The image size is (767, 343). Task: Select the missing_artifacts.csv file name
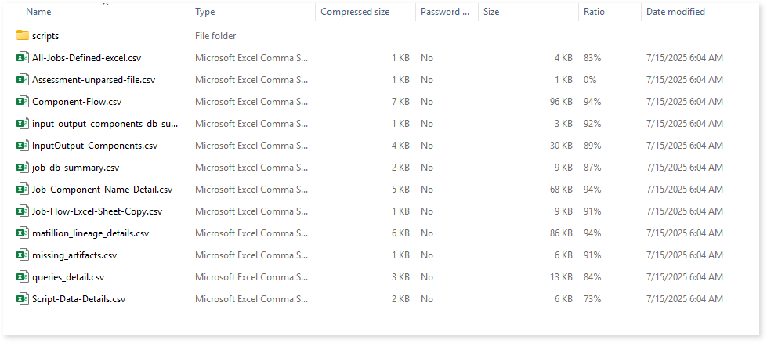click(x=74, y=255)
